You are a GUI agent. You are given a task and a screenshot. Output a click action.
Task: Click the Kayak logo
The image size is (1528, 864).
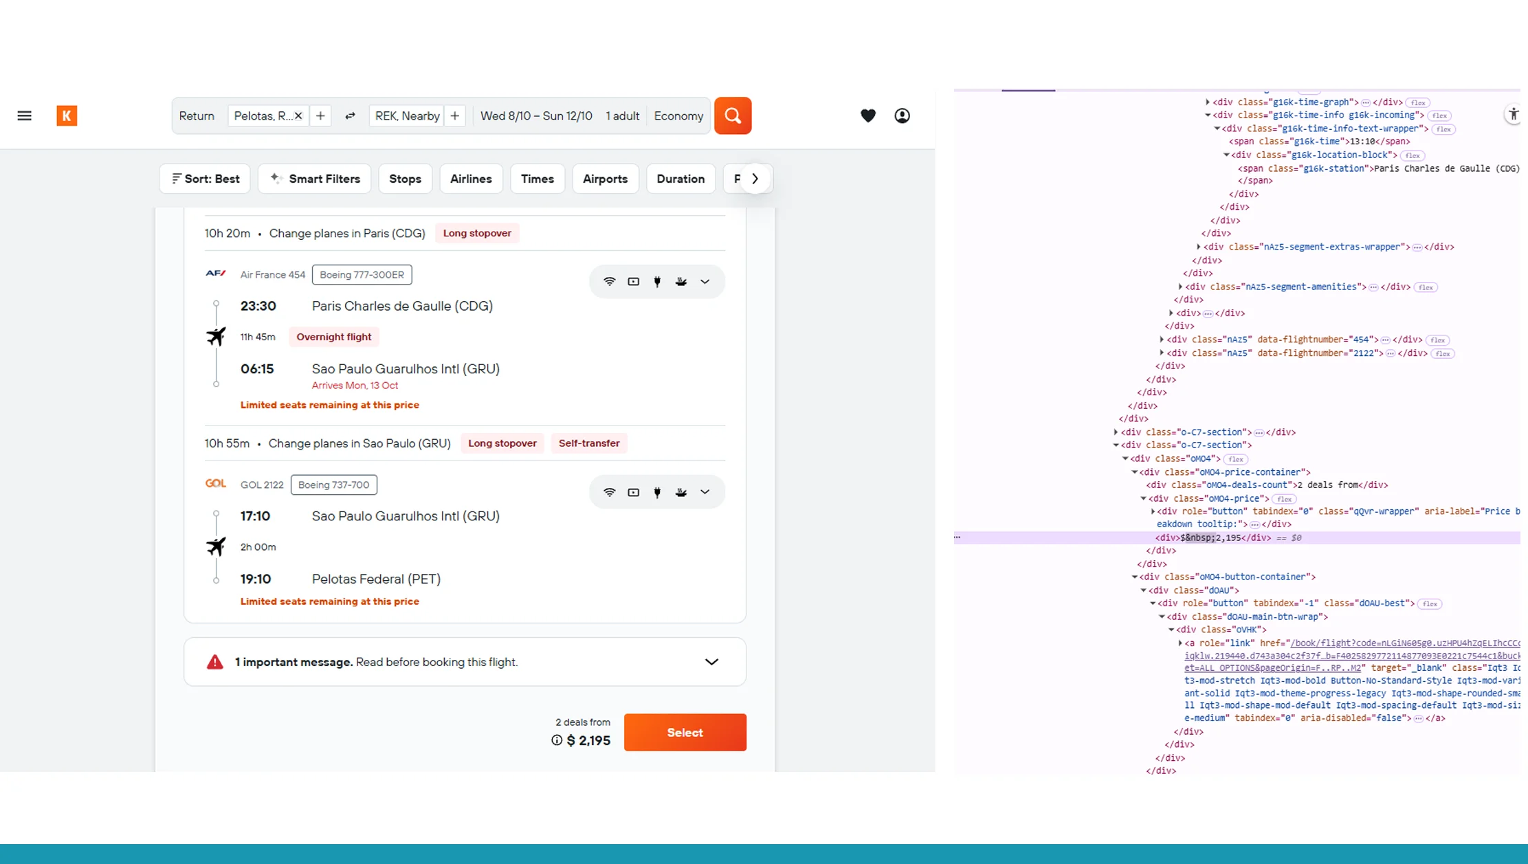point(67,115)
